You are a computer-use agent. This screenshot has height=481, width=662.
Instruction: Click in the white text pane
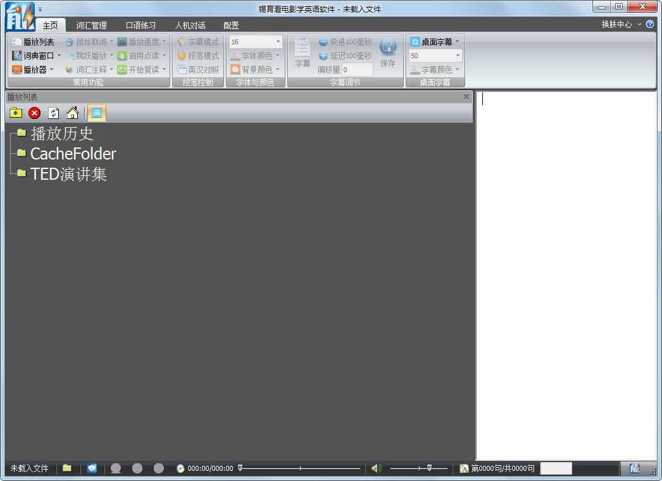click(x=566, y=275)
